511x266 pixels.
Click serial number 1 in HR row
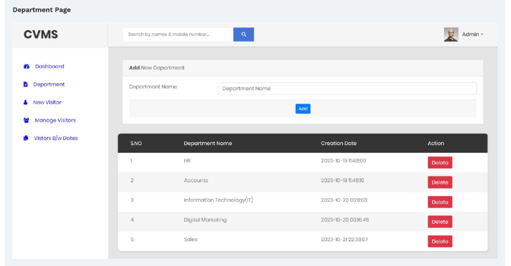[x=131, y=161]
